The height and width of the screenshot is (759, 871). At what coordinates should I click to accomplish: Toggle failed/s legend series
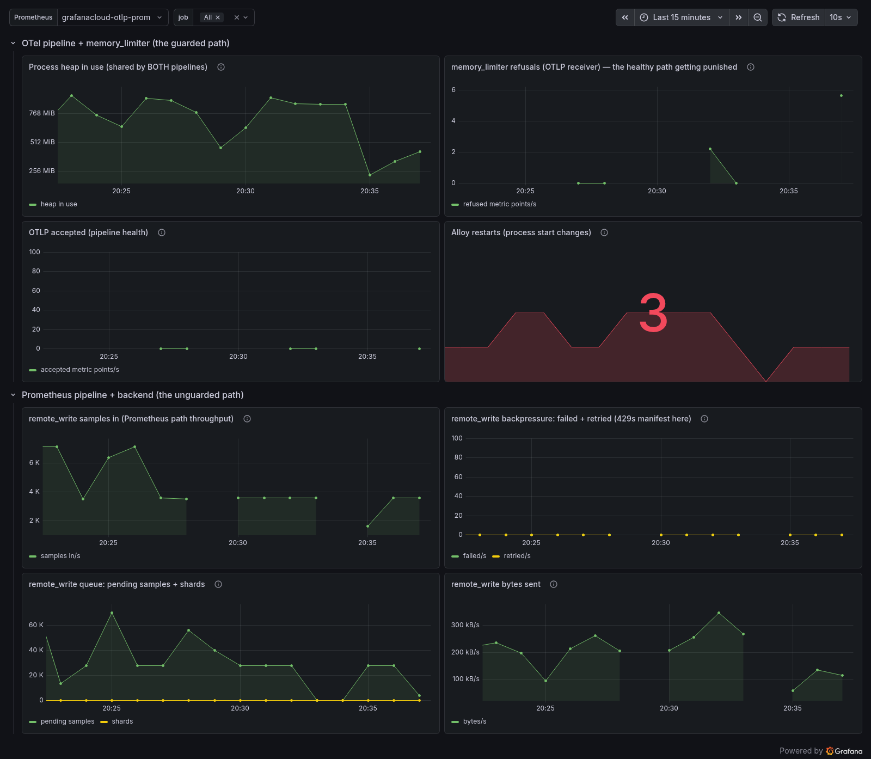click(475, 556)
